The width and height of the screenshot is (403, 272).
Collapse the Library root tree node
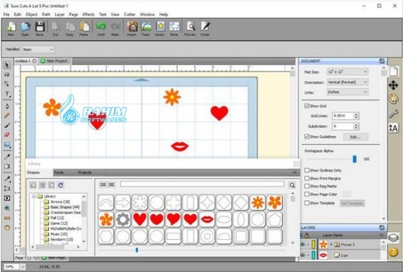point(34,196)
